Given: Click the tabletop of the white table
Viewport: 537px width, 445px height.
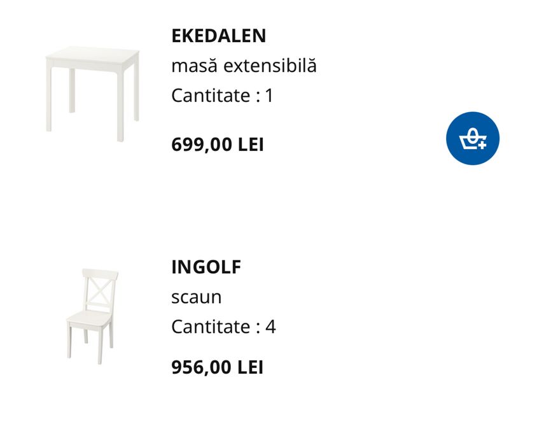Looking at the screenshot, I should point(92,57).
